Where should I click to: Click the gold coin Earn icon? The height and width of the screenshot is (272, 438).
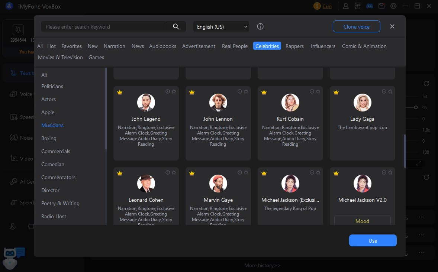coord(317,6)
